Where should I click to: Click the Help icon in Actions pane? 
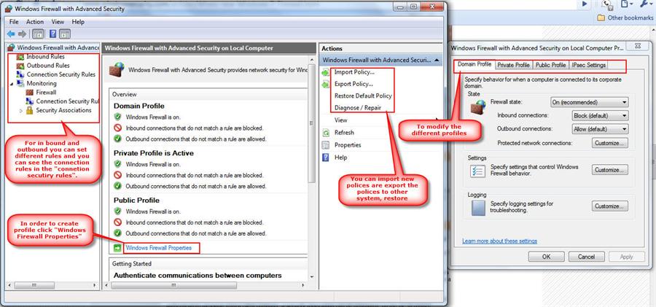pyautogui.click(x=326, y=158)
